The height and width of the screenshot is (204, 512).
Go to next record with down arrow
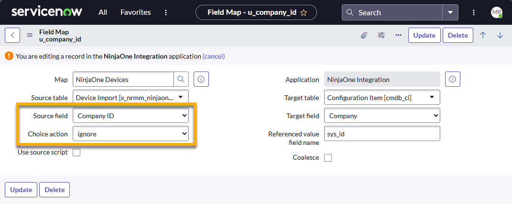[x=500, y=35]
